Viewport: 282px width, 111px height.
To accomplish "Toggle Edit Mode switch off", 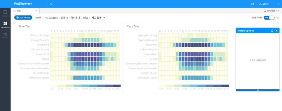I will 269,18.
